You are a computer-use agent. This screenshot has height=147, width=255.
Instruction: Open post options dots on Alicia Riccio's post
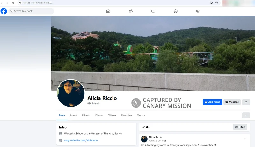(245, 139)
